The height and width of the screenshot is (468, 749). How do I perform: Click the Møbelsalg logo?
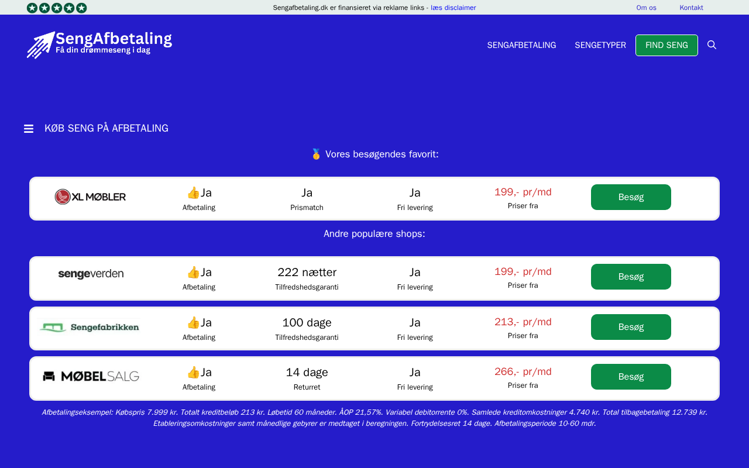pyautogui.click(x=91, y=376)
